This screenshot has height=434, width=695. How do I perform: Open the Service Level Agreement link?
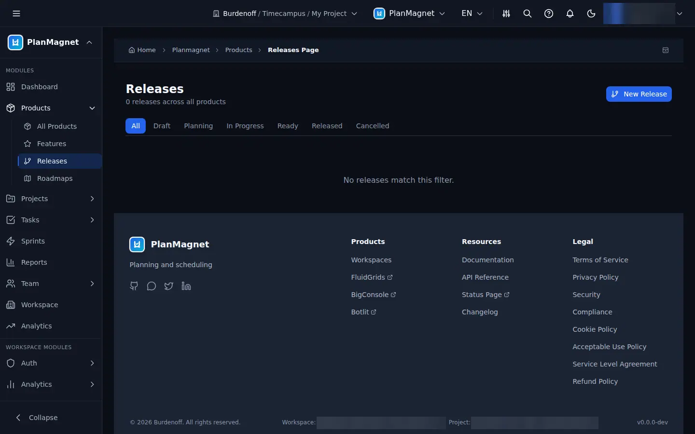(615, 364)
